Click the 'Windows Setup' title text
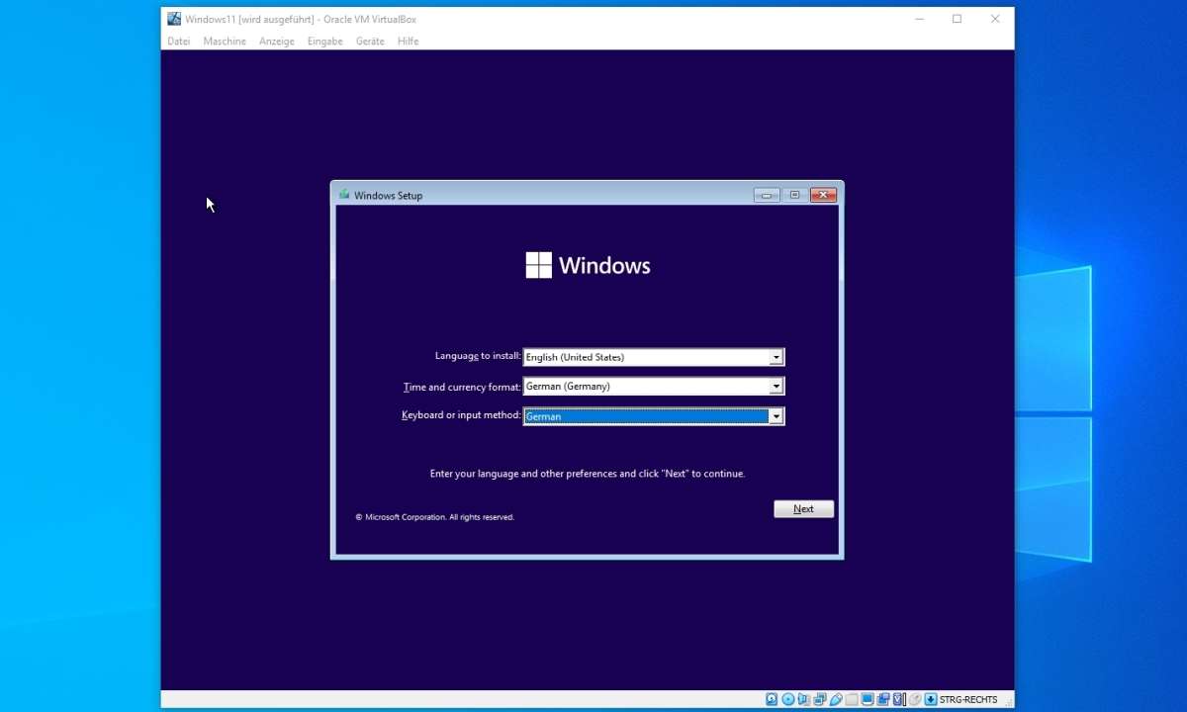Viewport: 1187px width, 712px height. click(x=388, y=196)
